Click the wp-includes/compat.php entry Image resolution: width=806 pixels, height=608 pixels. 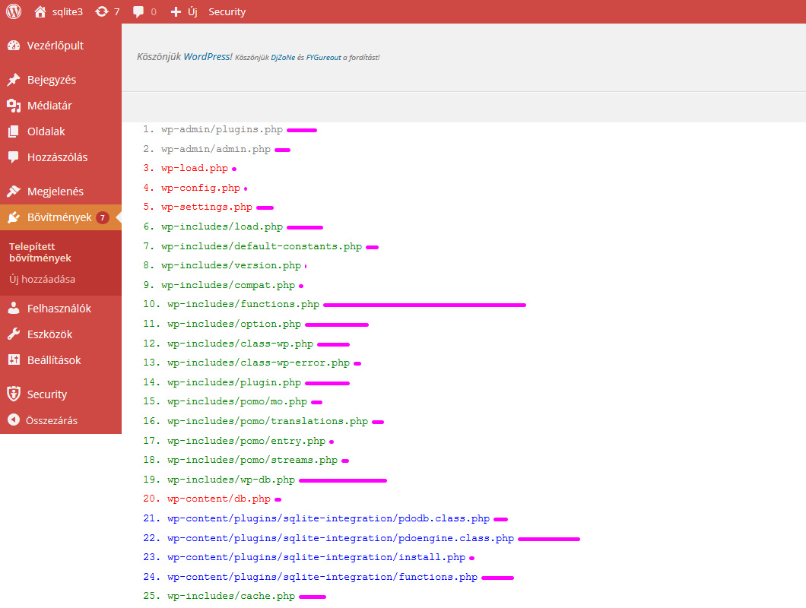228,285
